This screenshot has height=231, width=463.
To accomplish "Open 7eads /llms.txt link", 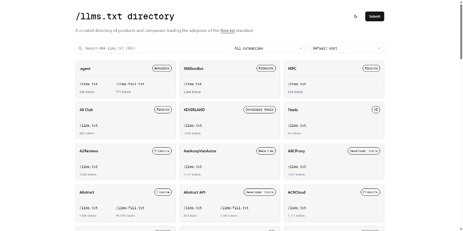I will [x=297, y=125].
